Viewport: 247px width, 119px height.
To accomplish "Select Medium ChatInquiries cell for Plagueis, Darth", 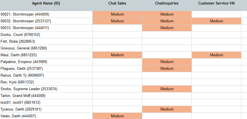I will (x=167, y=69).
